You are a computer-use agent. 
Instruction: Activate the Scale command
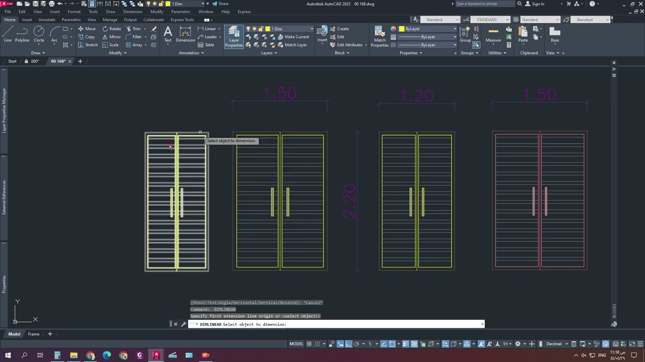coord(110,45)
